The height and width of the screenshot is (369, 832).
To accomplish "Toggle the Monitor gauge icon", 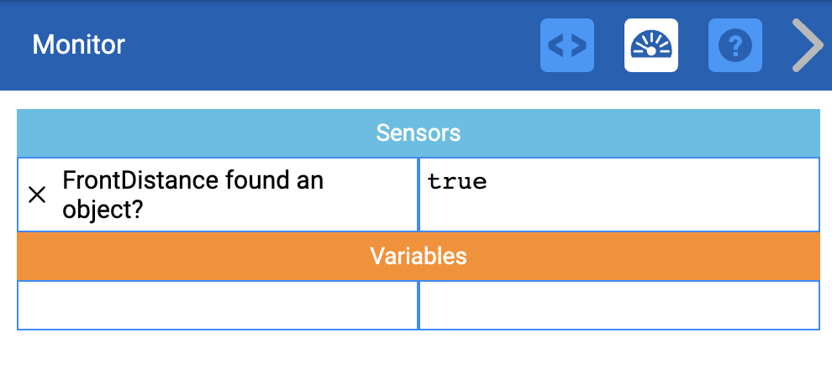I will (650, 45).
